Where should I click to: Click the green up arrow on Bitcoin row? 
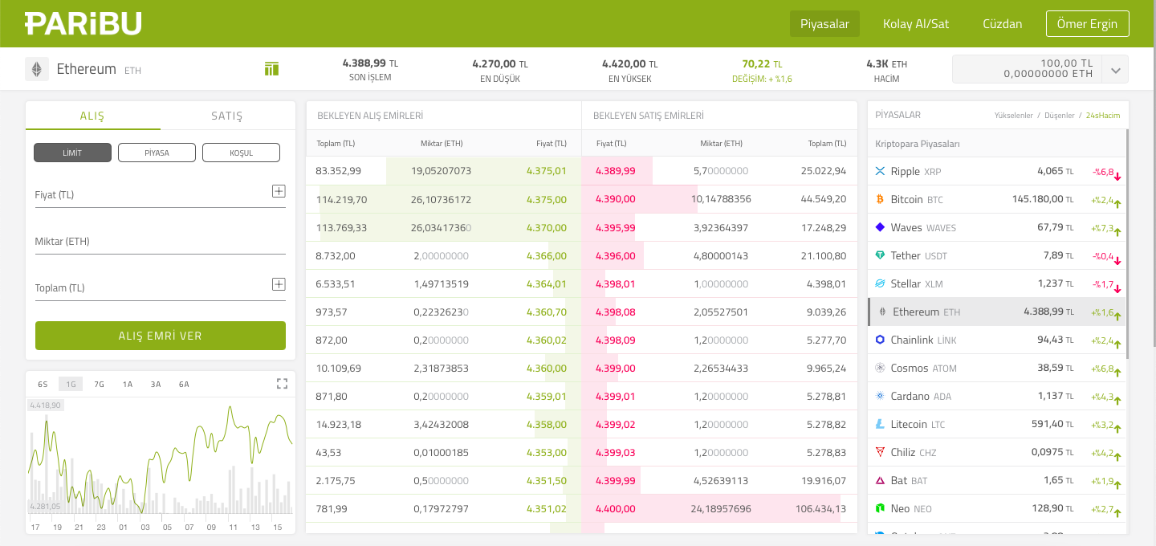(x=1117, y=204)
